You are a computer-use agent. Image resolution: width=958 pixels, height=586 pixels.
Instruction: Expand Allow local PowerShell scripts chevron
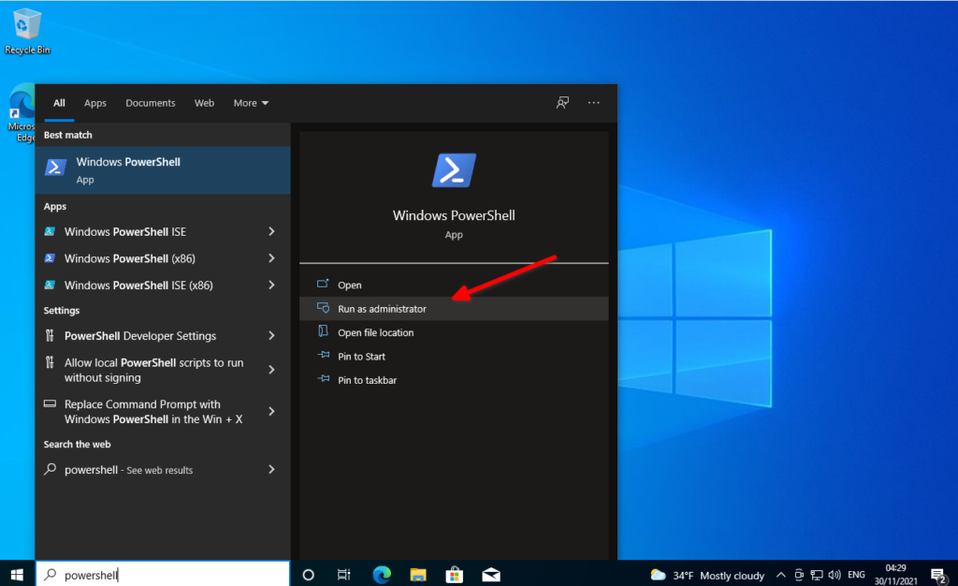pos(272,370)
